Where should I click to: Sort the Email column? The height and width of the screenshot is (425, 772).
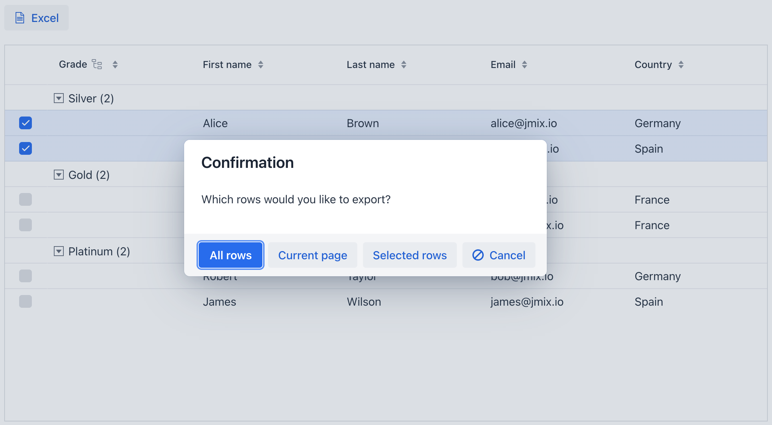[524, 64]
